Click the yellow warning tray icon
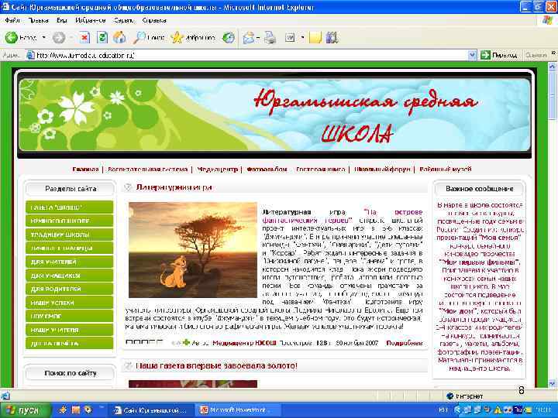This screenshot has width=558, height=418. click(x=498, y=410)
